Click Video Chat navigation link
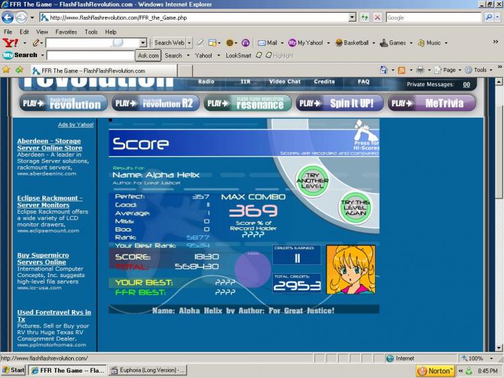The height and width of the screenshot is (378, 504). click(x=285, y=81)
